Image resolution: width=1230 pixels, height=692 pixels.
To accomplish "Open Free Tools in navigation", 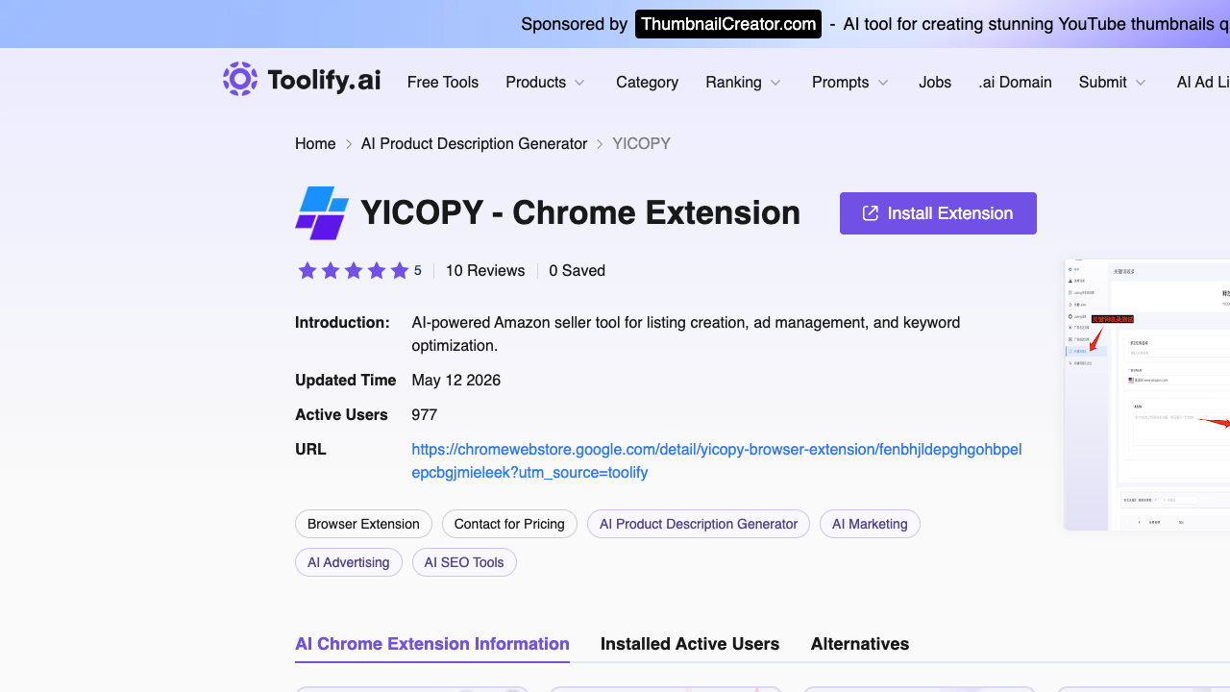I will (443, 83).
